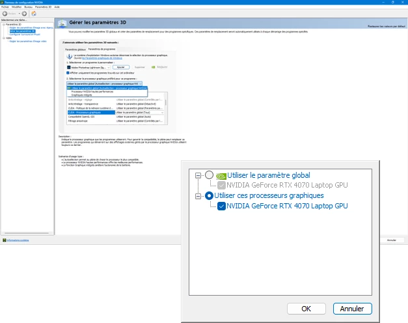
Task: Select the Utiliser ces processeurs graphiques radio button
Action: 209,195
